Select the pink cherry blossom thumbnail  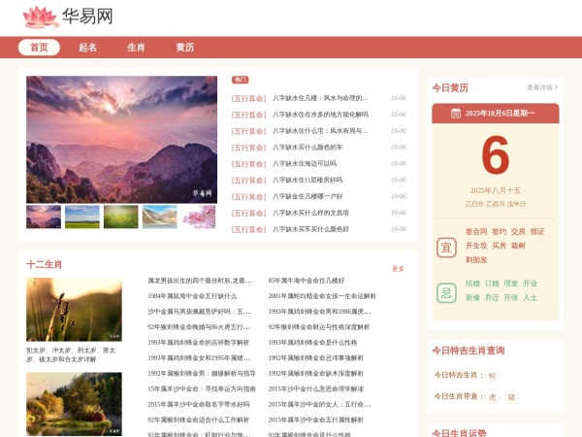coord(199,217)
